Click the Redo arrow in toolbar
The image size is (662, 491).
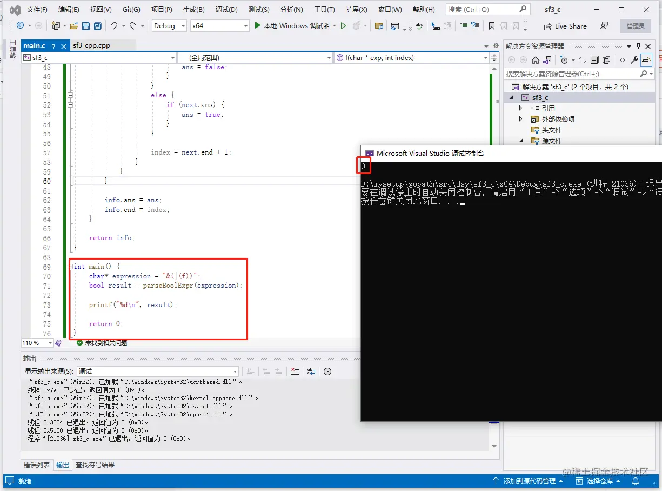pos(133,25)
